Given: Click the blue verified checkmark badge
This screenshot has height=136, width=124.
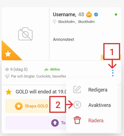Looking at the screenshot, I should (96, 15).
